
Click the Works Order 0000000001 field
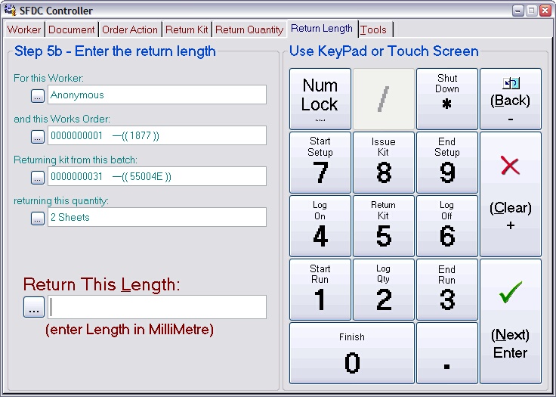157,135
